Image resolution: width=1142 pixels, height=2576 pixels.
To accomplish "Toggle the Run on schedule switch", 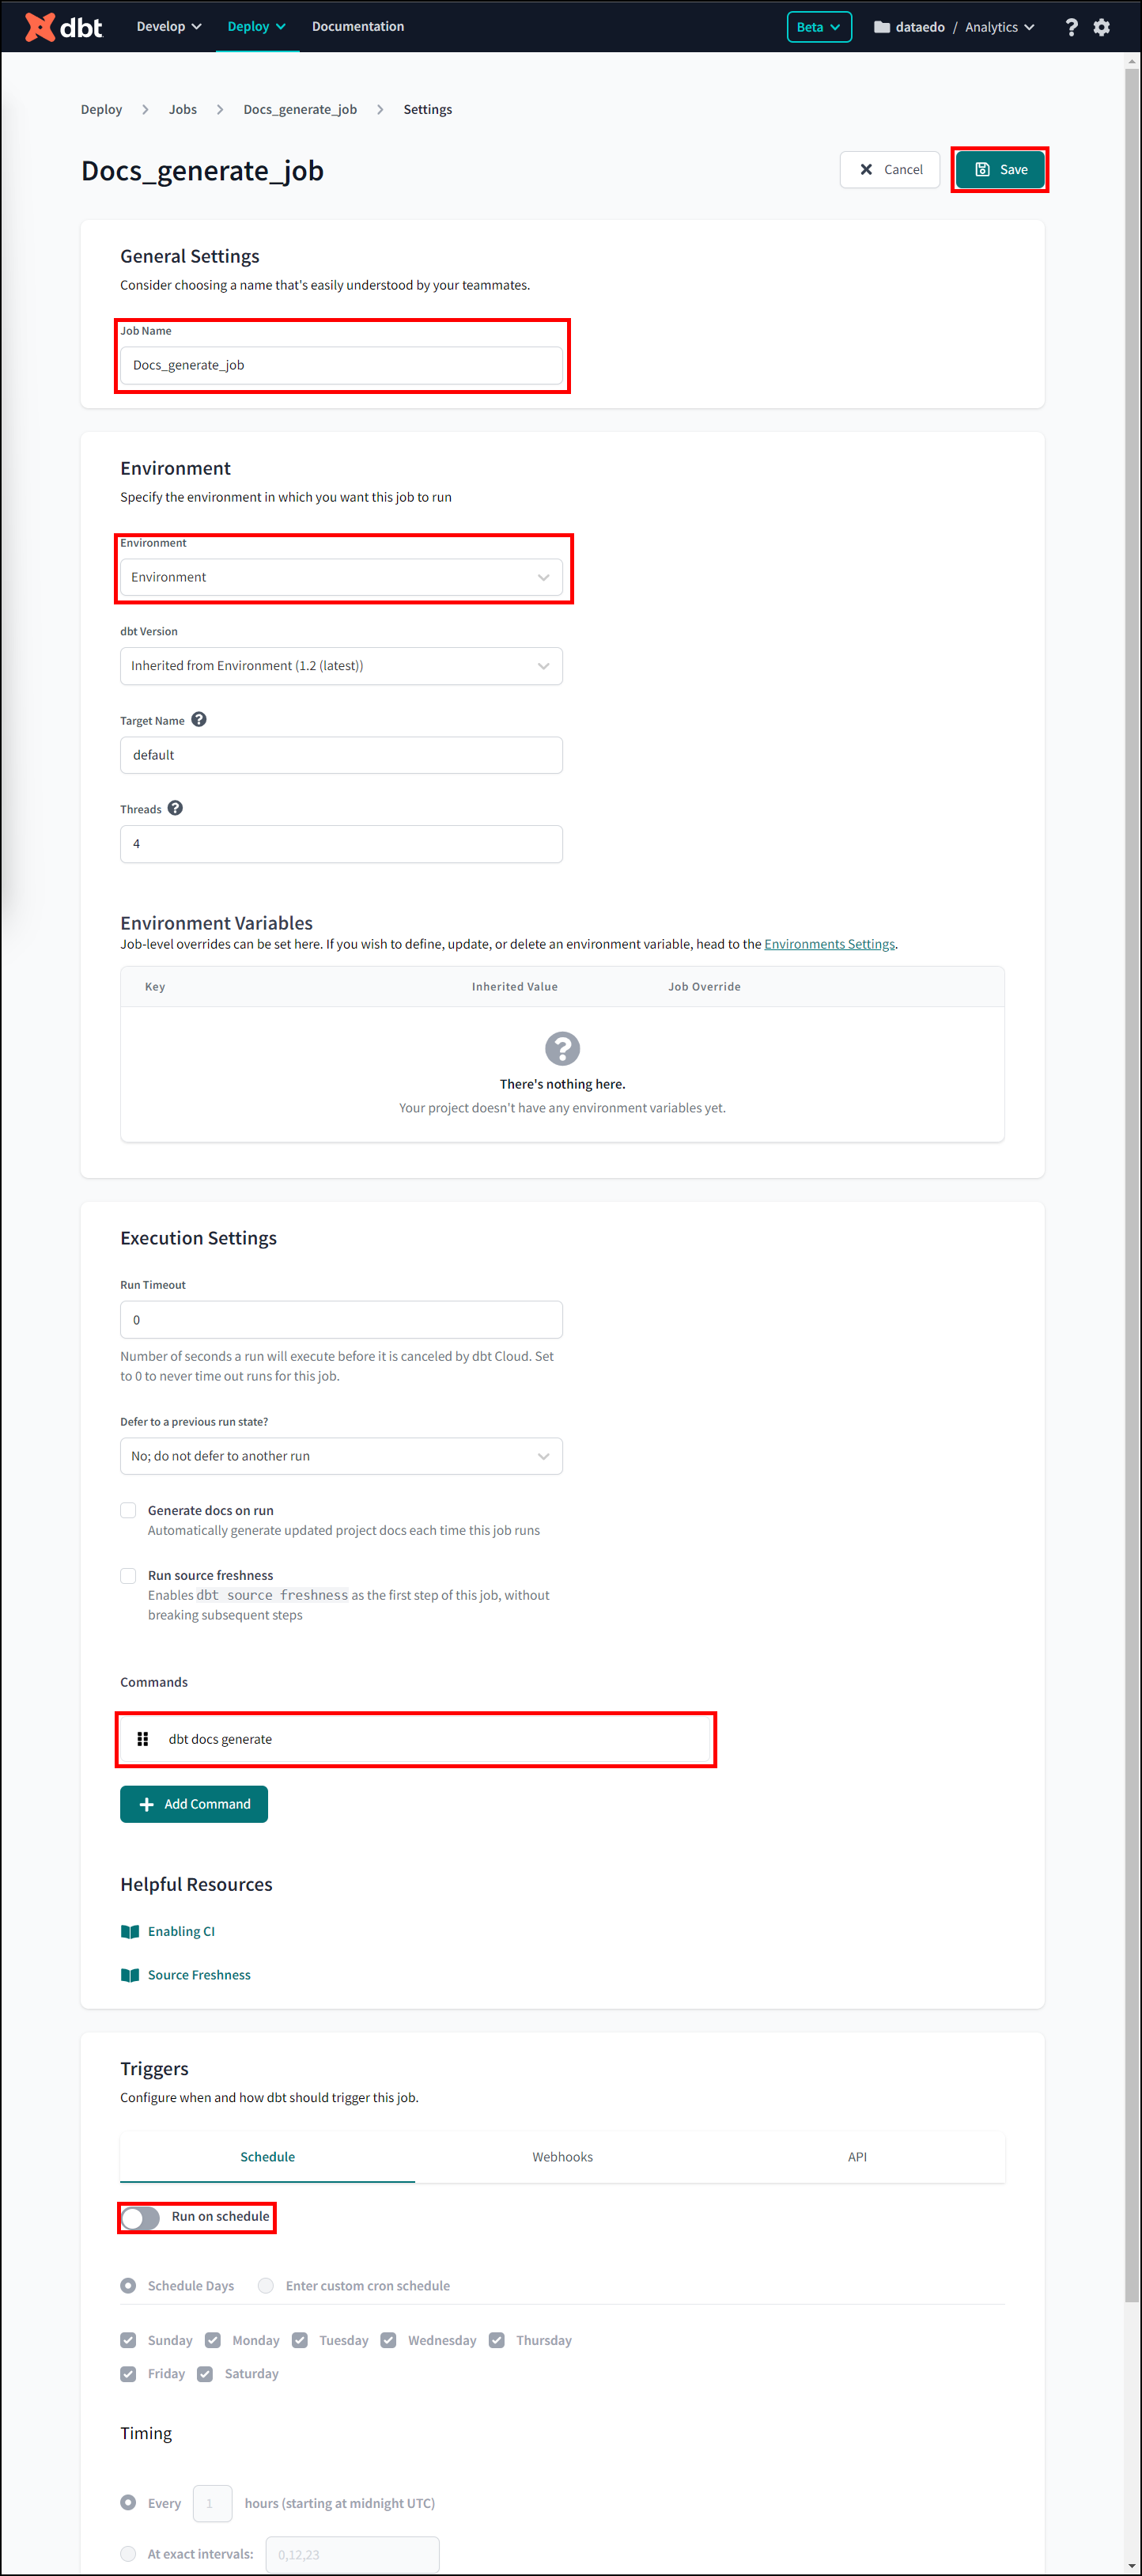I will [141, 2217].
